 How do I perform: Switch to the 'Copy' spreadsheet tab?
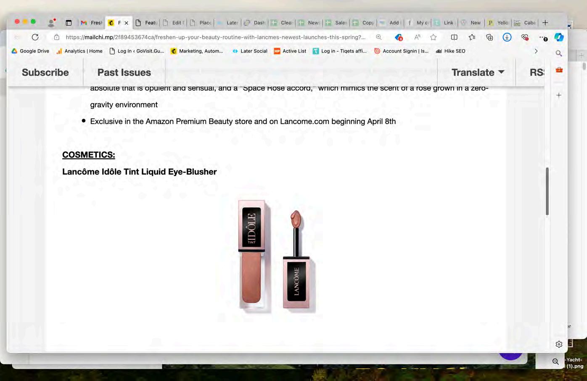363,23
